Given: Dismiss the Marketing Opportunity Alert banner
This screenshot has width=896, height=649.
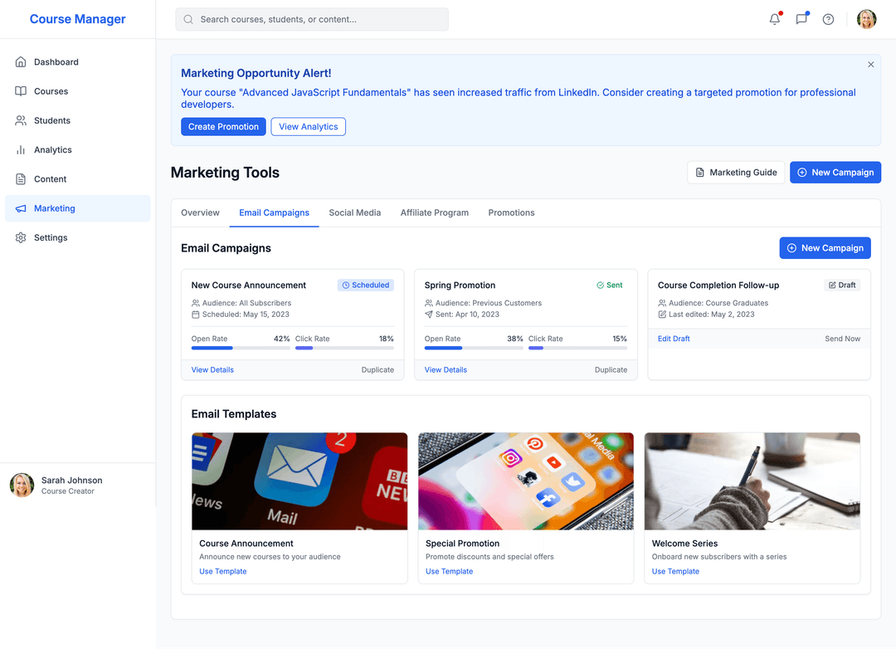Looking at the screenshot, I should 870,65.
